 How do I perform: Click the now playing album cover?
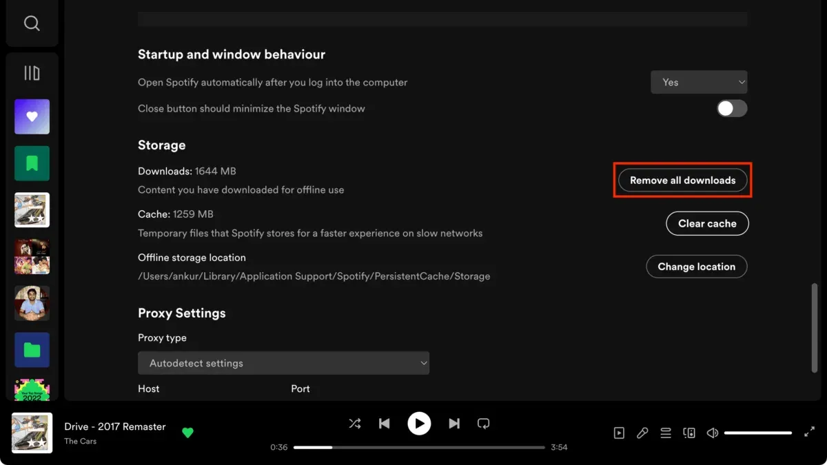(x=32, y=433)
